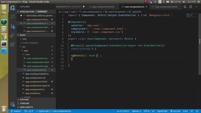This screenshot has height=113, width=201.
Task: Expand the node_modules folder
Action: pos(30,43)
